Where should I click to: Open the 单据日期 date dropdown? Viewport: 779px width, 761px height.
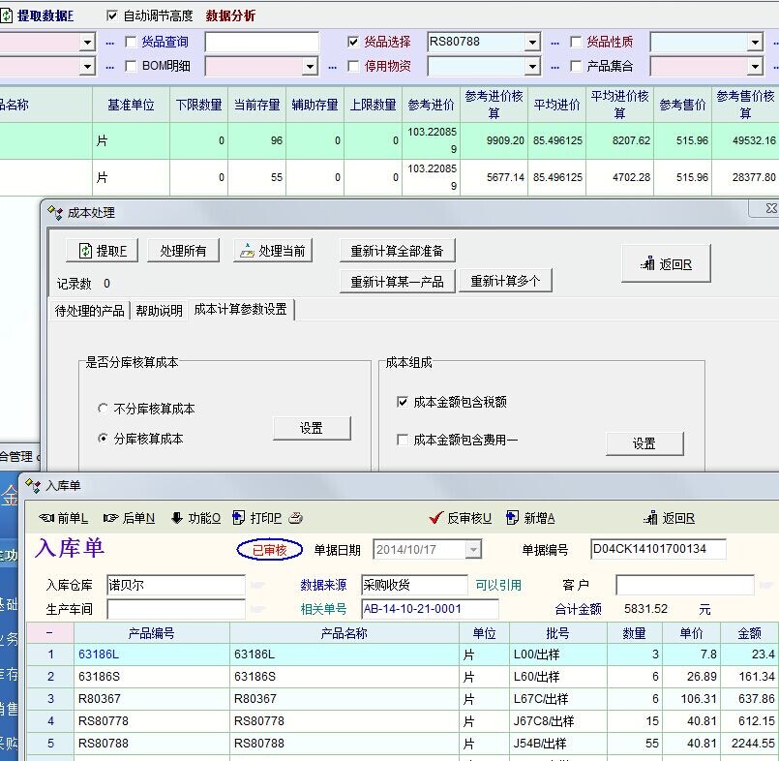(473, 550)
